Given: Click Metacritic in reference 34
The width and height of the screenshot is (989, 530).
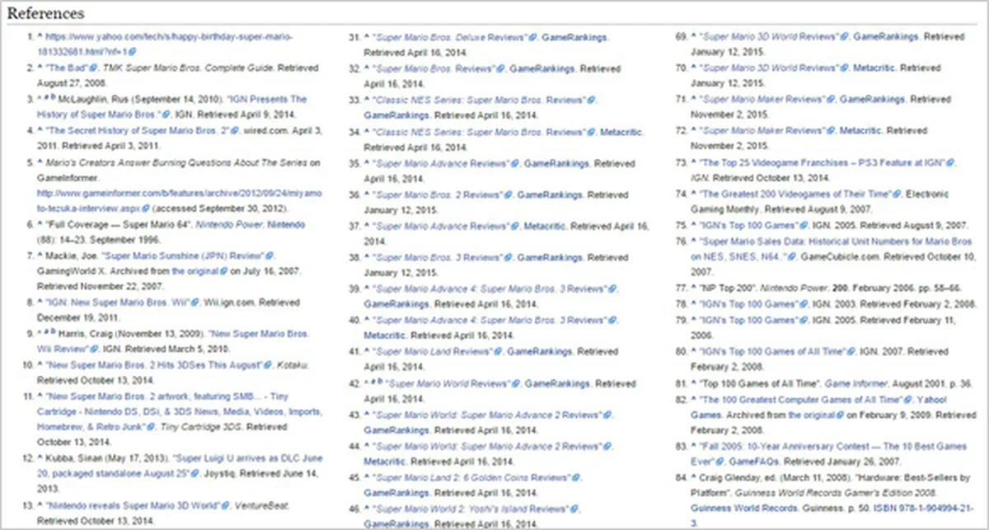Looking at the screenshot, I should coord(621,130).
